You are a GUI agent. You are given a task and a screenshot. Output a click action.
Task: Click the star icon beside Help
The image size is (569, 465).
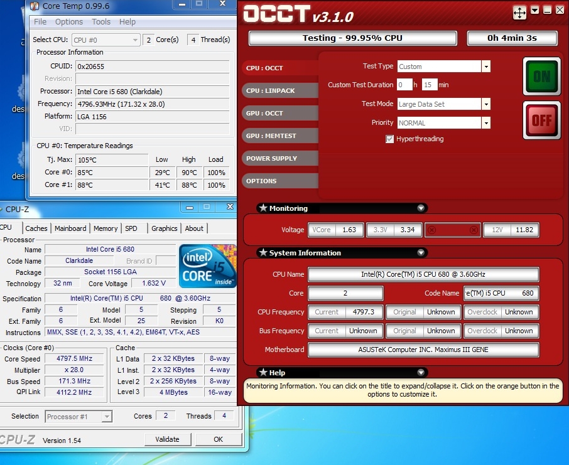point(263,372)
